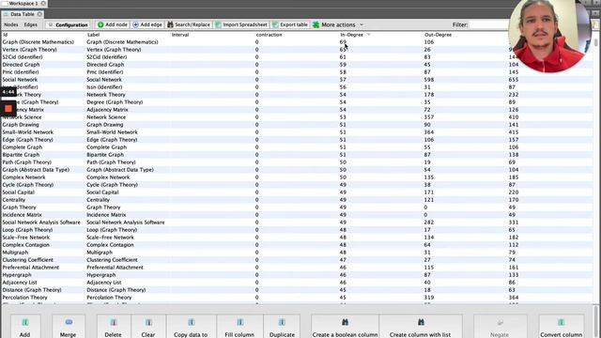Select the Social Network row Id
The image size is (601, 338).
(20, 80)
